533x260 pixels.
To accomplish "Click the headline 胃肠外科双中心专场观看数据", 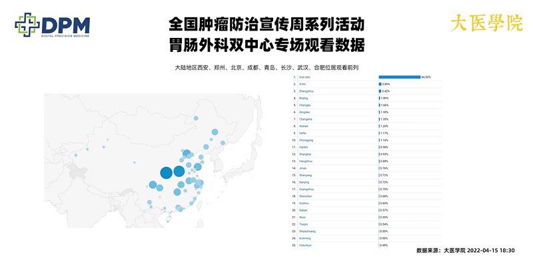I will click(x=266, y=45).
